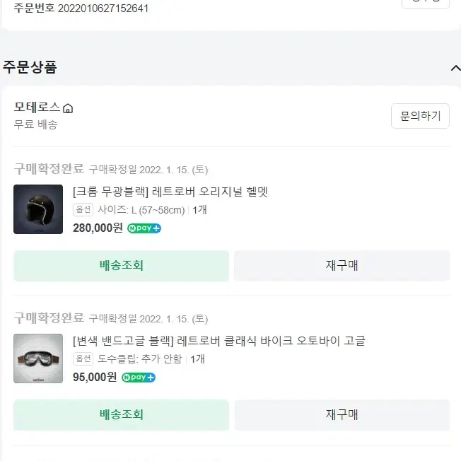Click the 옵션 tag for 도수클립
This screenshot has height=461, width=461.
pyautogui.click(x=83, y=358)
